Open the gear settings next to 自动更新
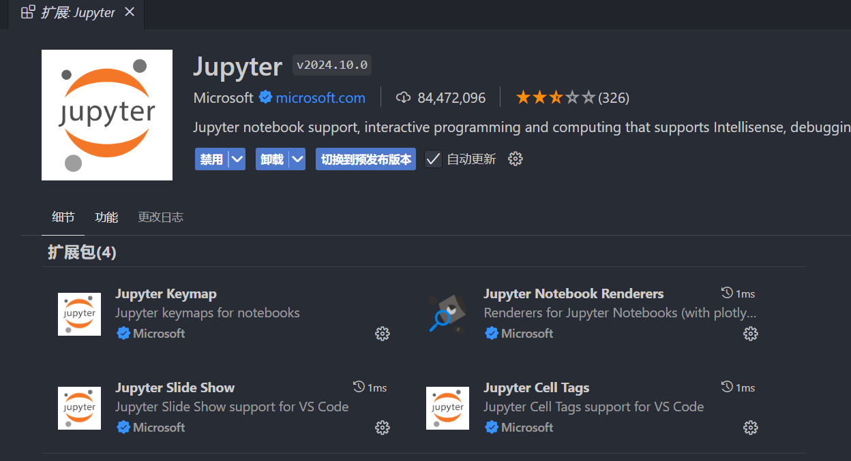Viewport: 851px width, 461px height. coord(516,159)
